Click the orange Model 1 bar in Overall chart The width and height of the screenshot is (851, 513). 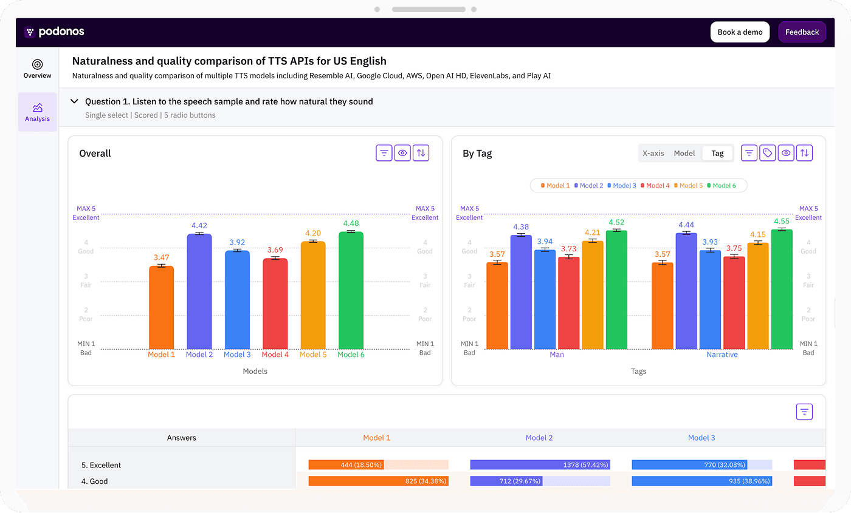162,308
